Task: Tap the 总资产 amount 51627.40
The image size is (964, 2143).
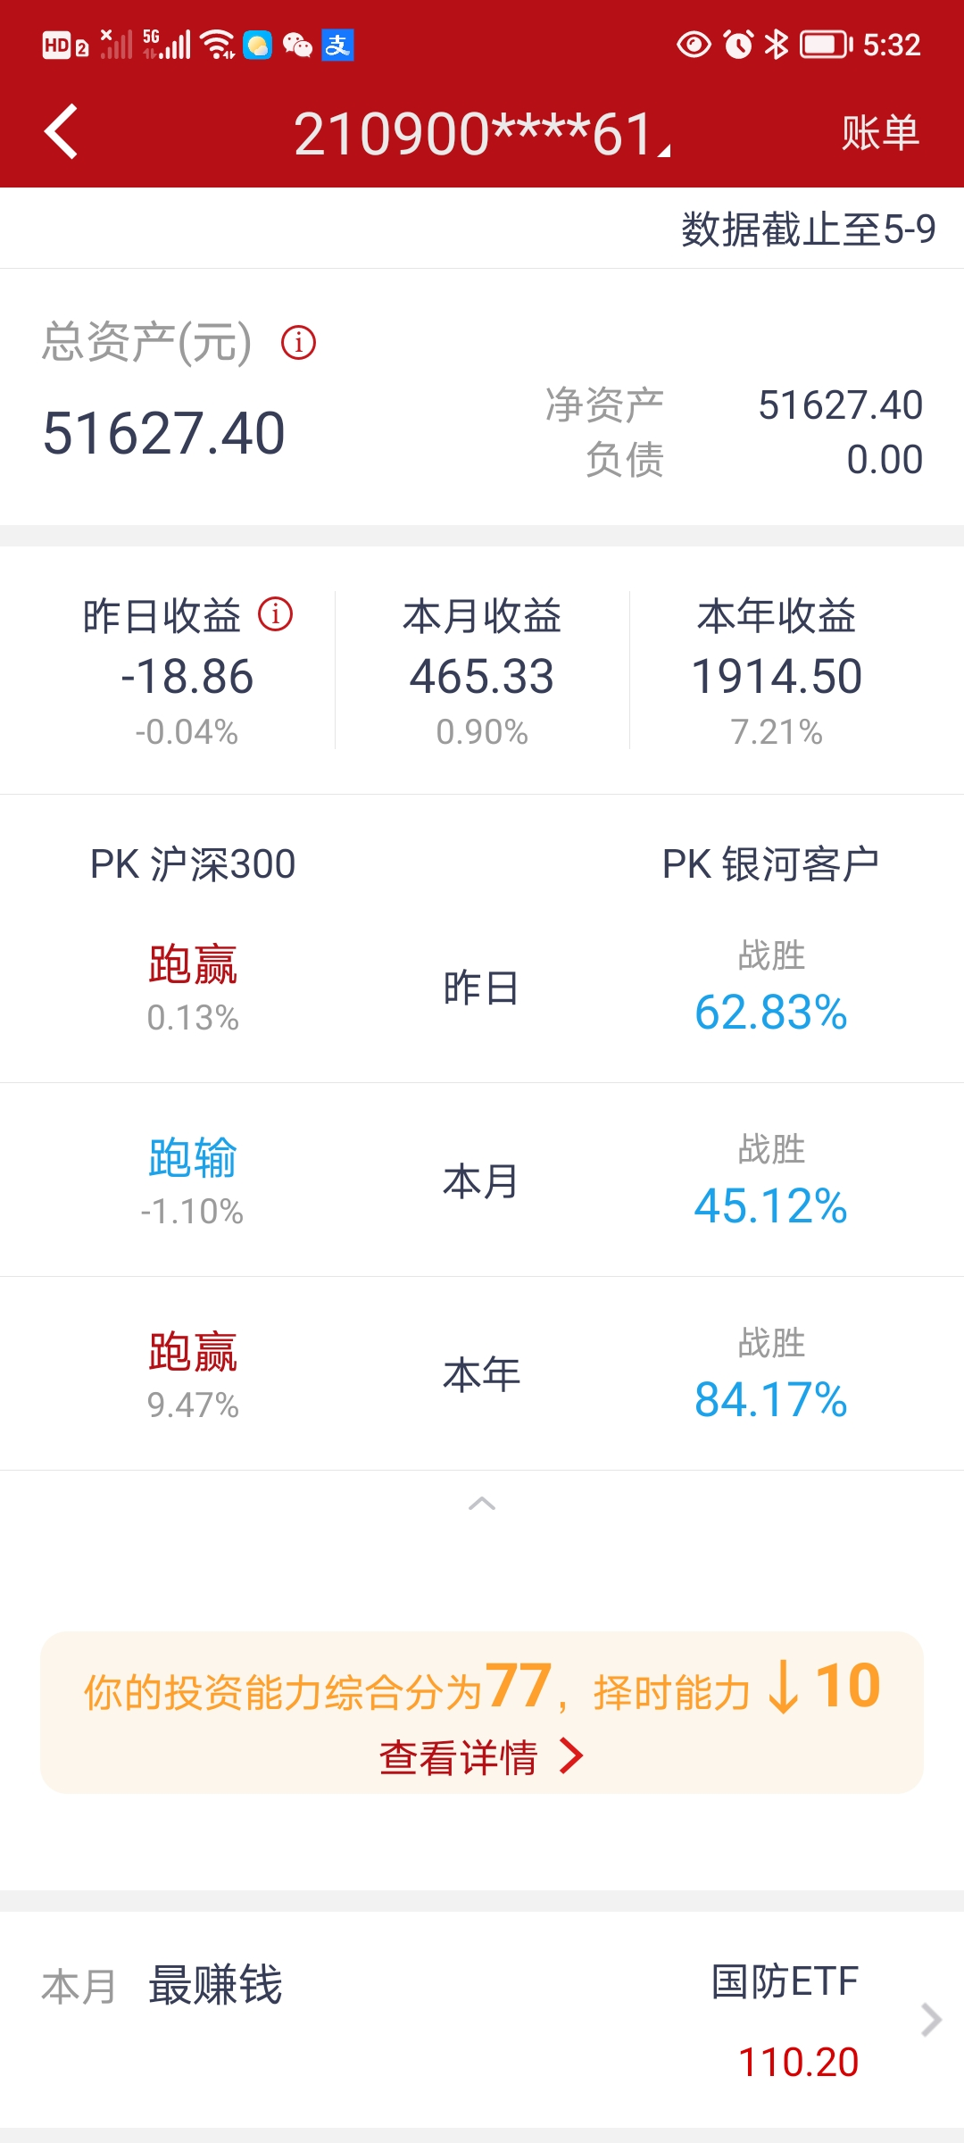Action: coord(164,433)
